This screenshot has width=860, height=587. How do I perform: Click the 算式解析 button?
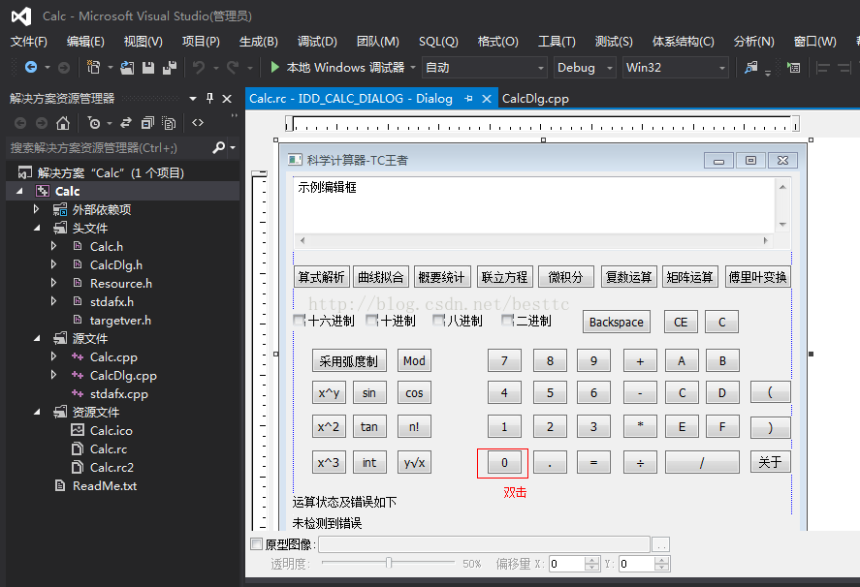click(321, 277)
